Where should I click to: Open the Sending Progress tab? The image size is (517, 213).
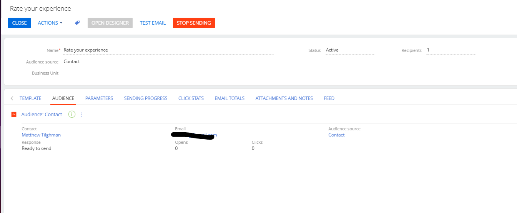pyautogui.click(x=146, y=98)
